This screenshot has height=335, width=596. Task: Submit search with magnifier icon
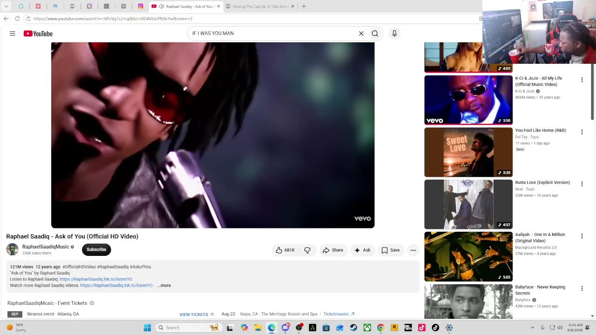375,33
